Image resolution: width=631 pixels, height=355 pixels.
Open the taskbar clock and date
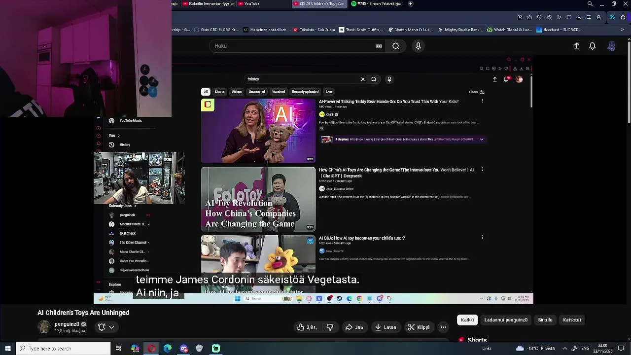click(602, 349)
